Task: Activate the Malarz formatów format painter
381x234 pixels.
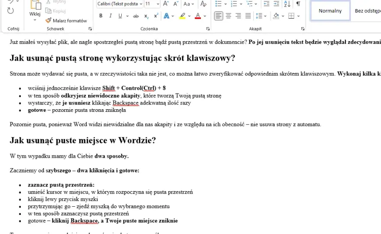Action: 66,21
